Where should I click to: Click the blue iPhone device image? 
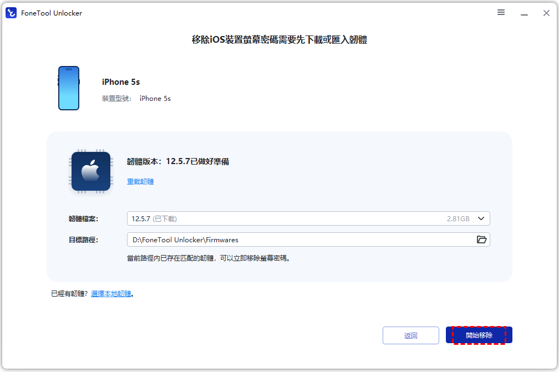click(69, 88)
